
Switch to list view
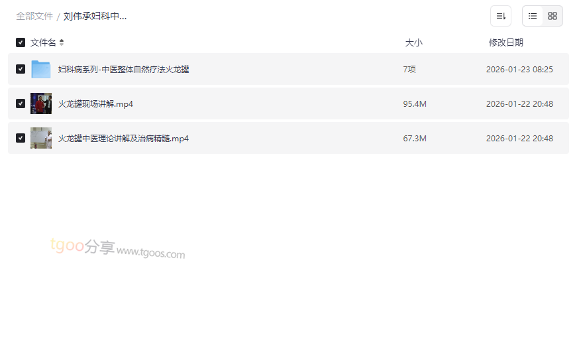click(533, 16)
